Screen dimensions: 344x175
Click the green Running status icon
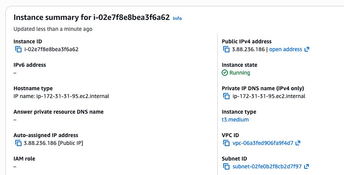click(224, 73)
